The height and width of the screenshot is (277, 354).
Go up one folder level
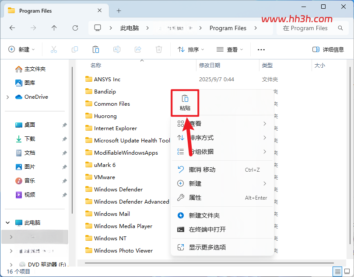click(54, 28)
